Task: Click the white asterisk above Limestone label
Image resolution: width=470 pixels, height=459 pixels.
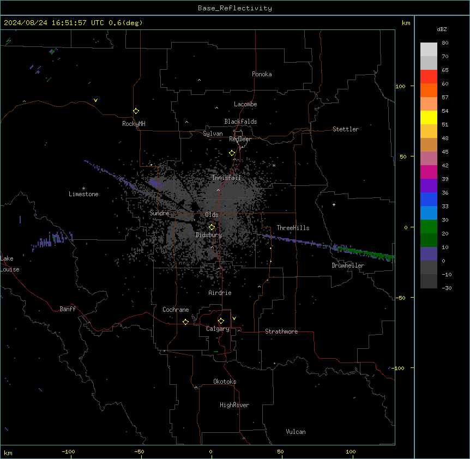Action: 83,189
